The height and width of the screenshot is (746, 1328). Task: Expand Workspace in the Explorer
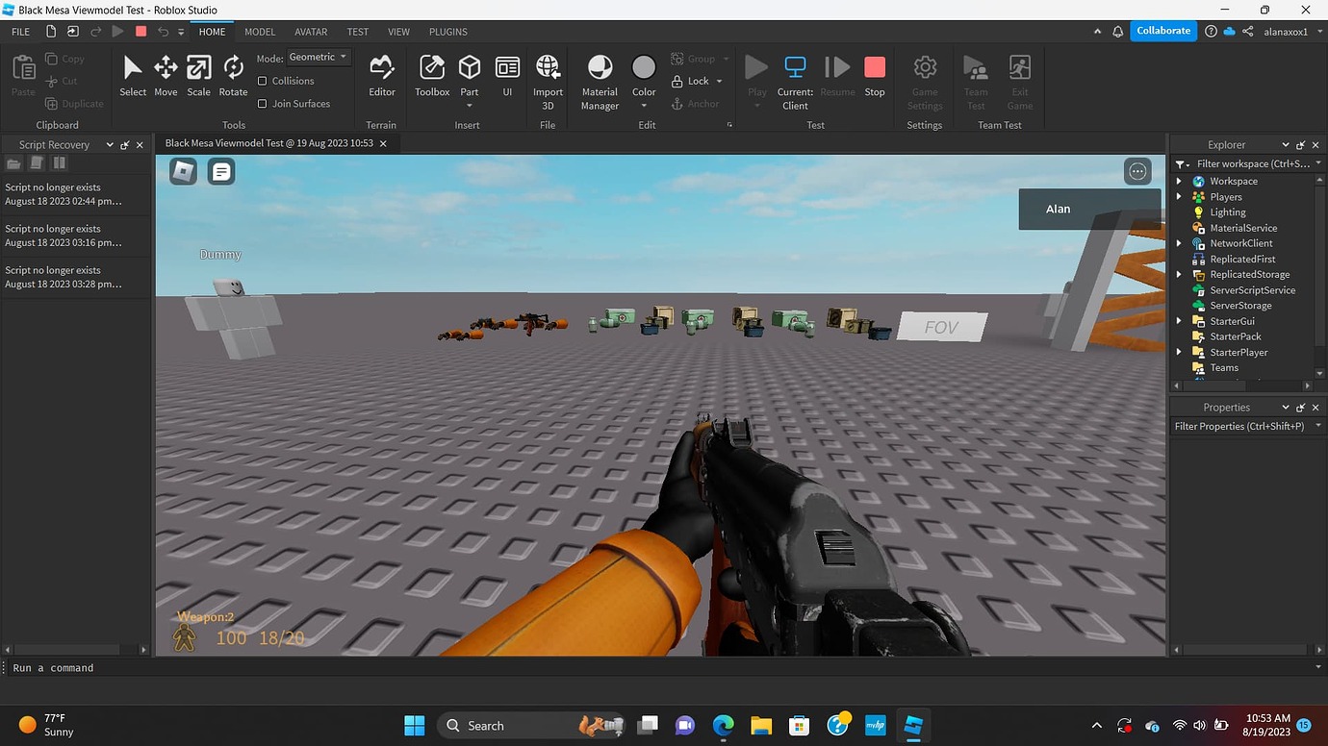[1178, 181]
